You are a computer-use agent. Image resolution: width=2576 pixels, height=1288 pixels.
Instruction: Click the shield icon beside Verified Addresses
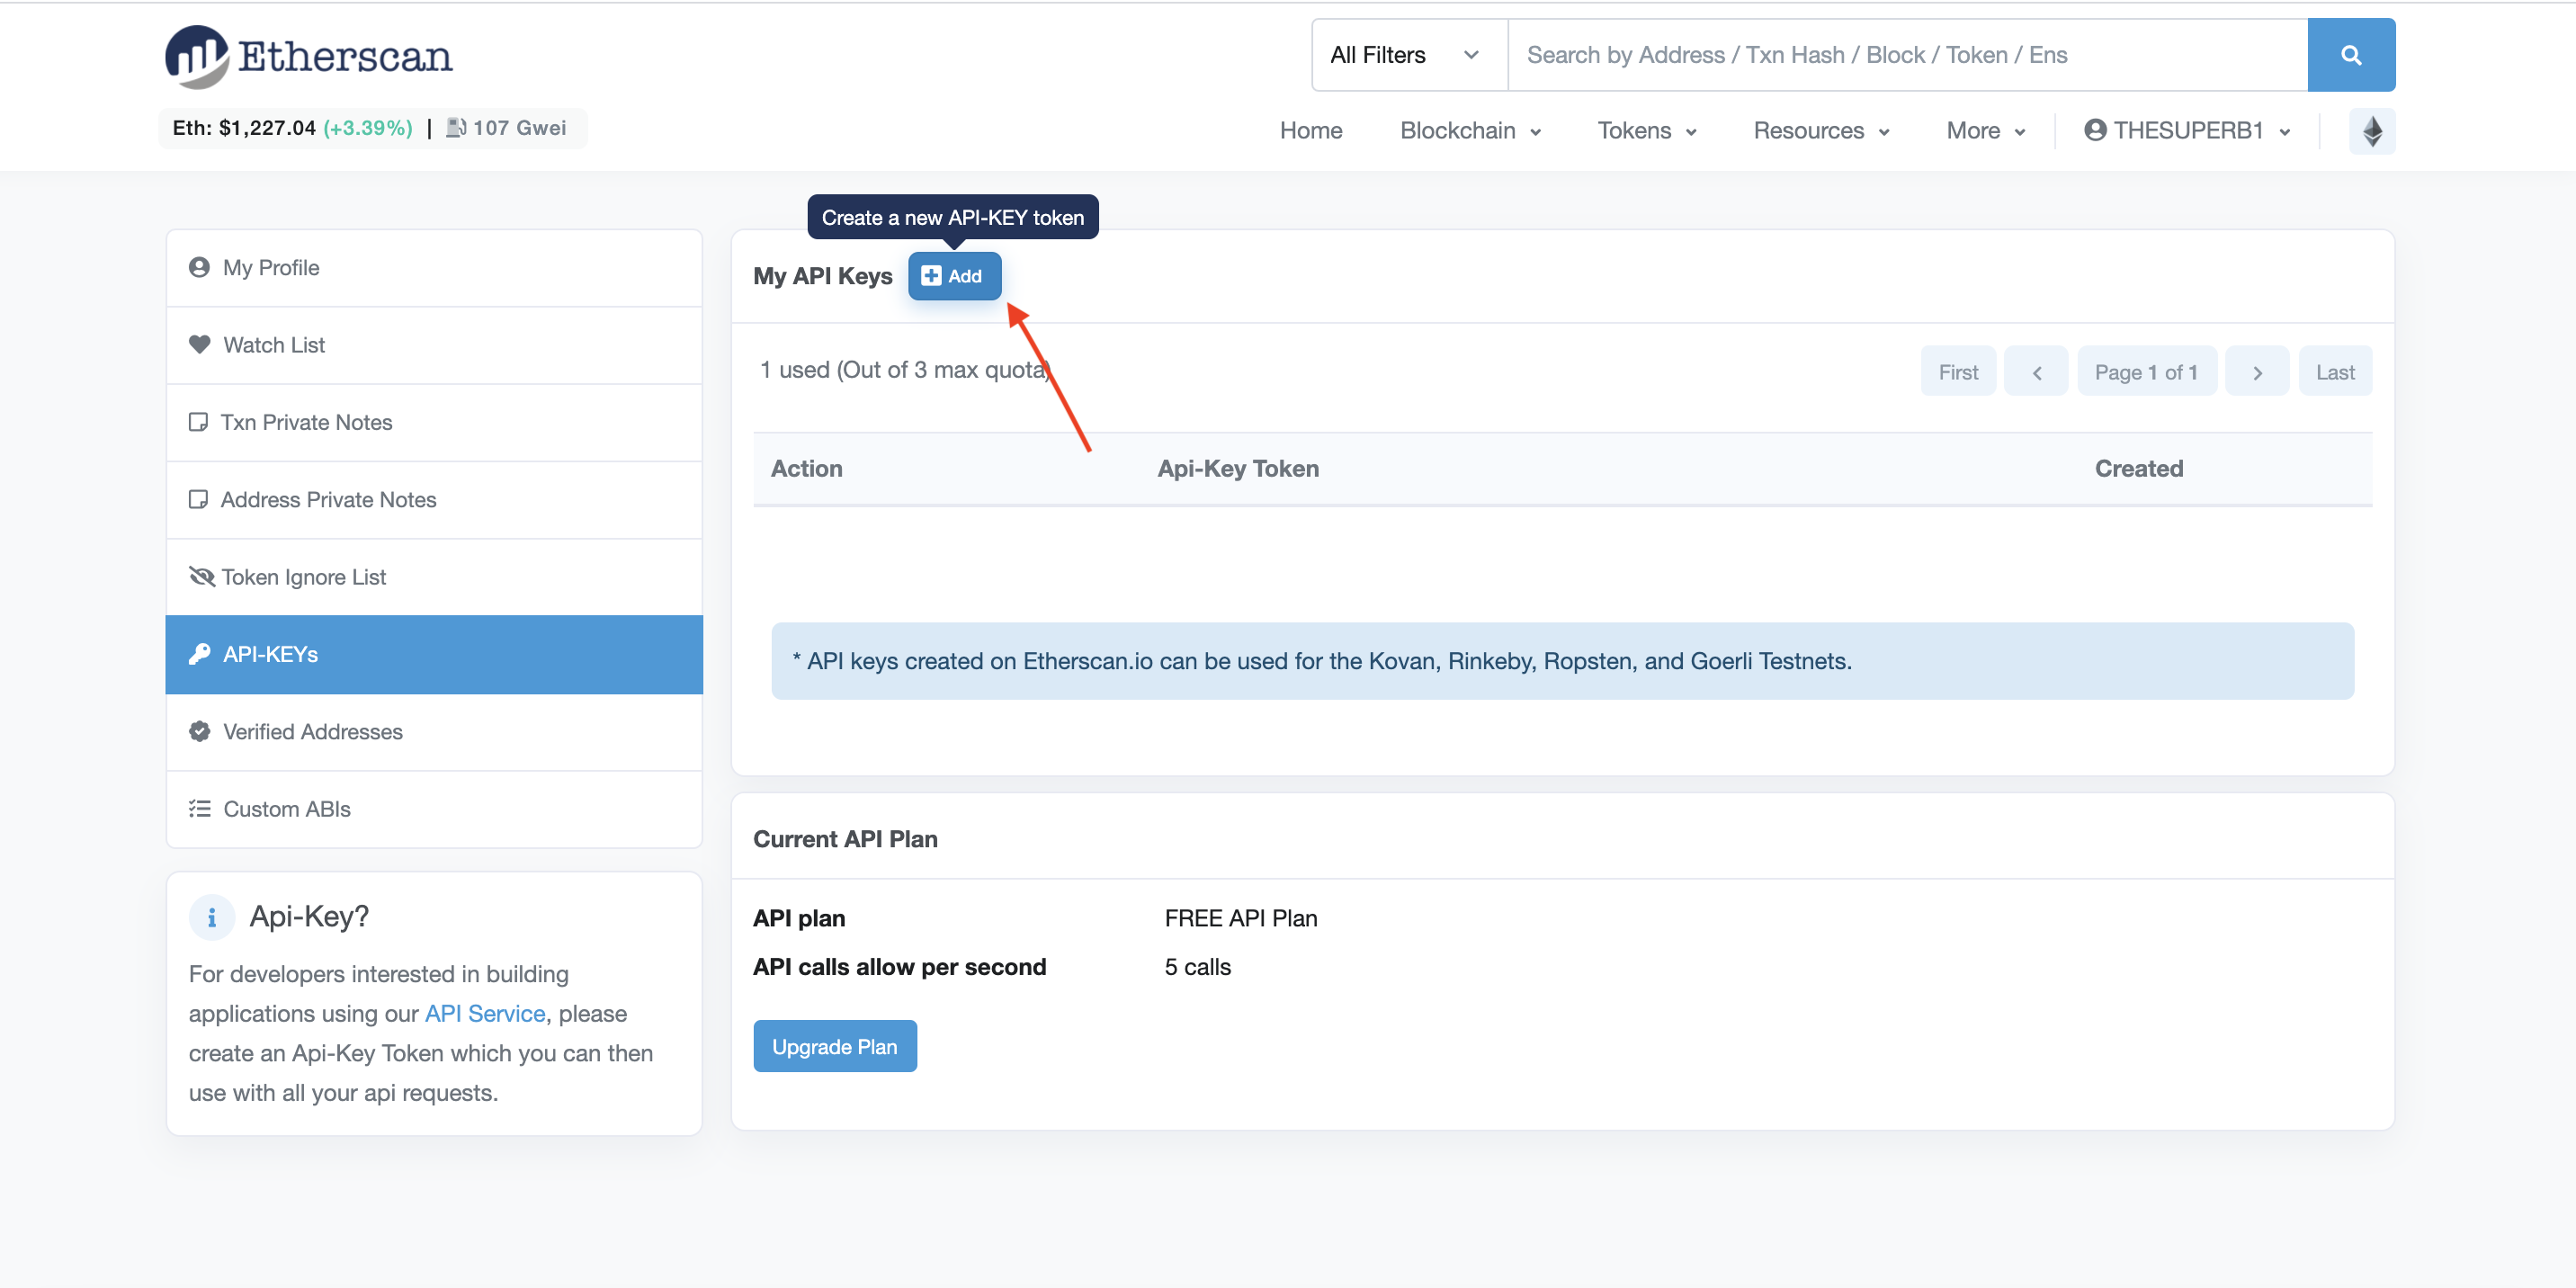click(199, 731)
